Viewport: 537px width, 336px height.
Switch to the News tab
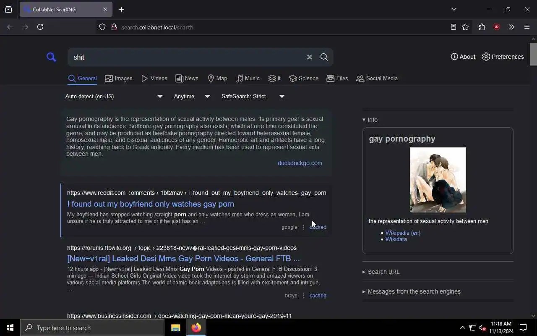pyautogui.click(x=187, y=79)
